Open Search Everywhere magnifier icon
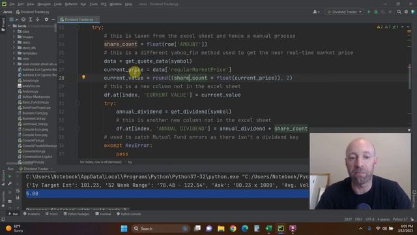Screen dimensions: 417x235 click(399, 12)
